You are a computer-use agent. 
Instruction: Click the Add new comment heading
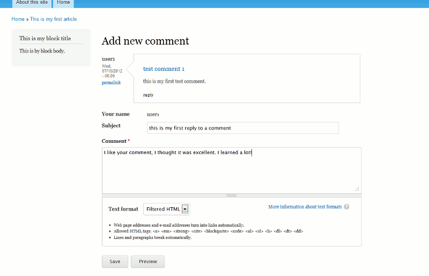[x=145, y=41]
